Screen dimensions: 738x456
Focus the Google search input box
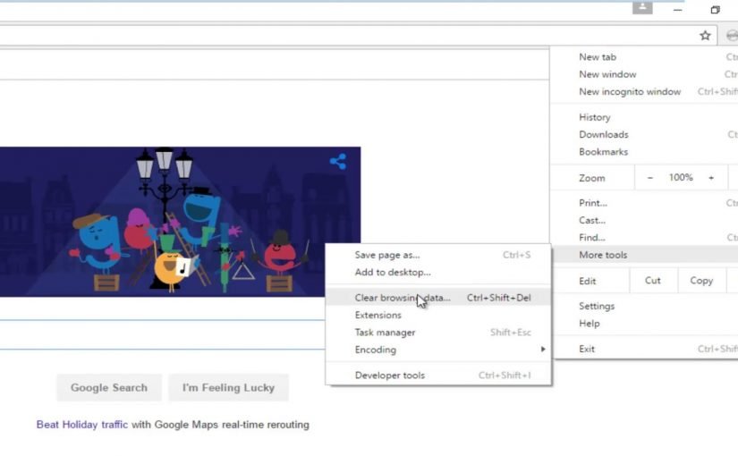163,335
